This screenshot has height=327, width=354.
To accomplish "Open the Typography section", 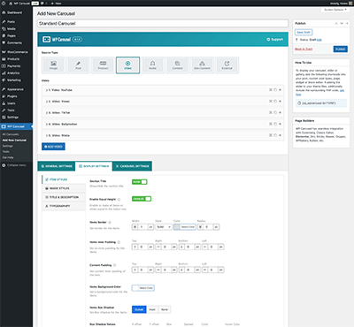I will tap(64, 206).
